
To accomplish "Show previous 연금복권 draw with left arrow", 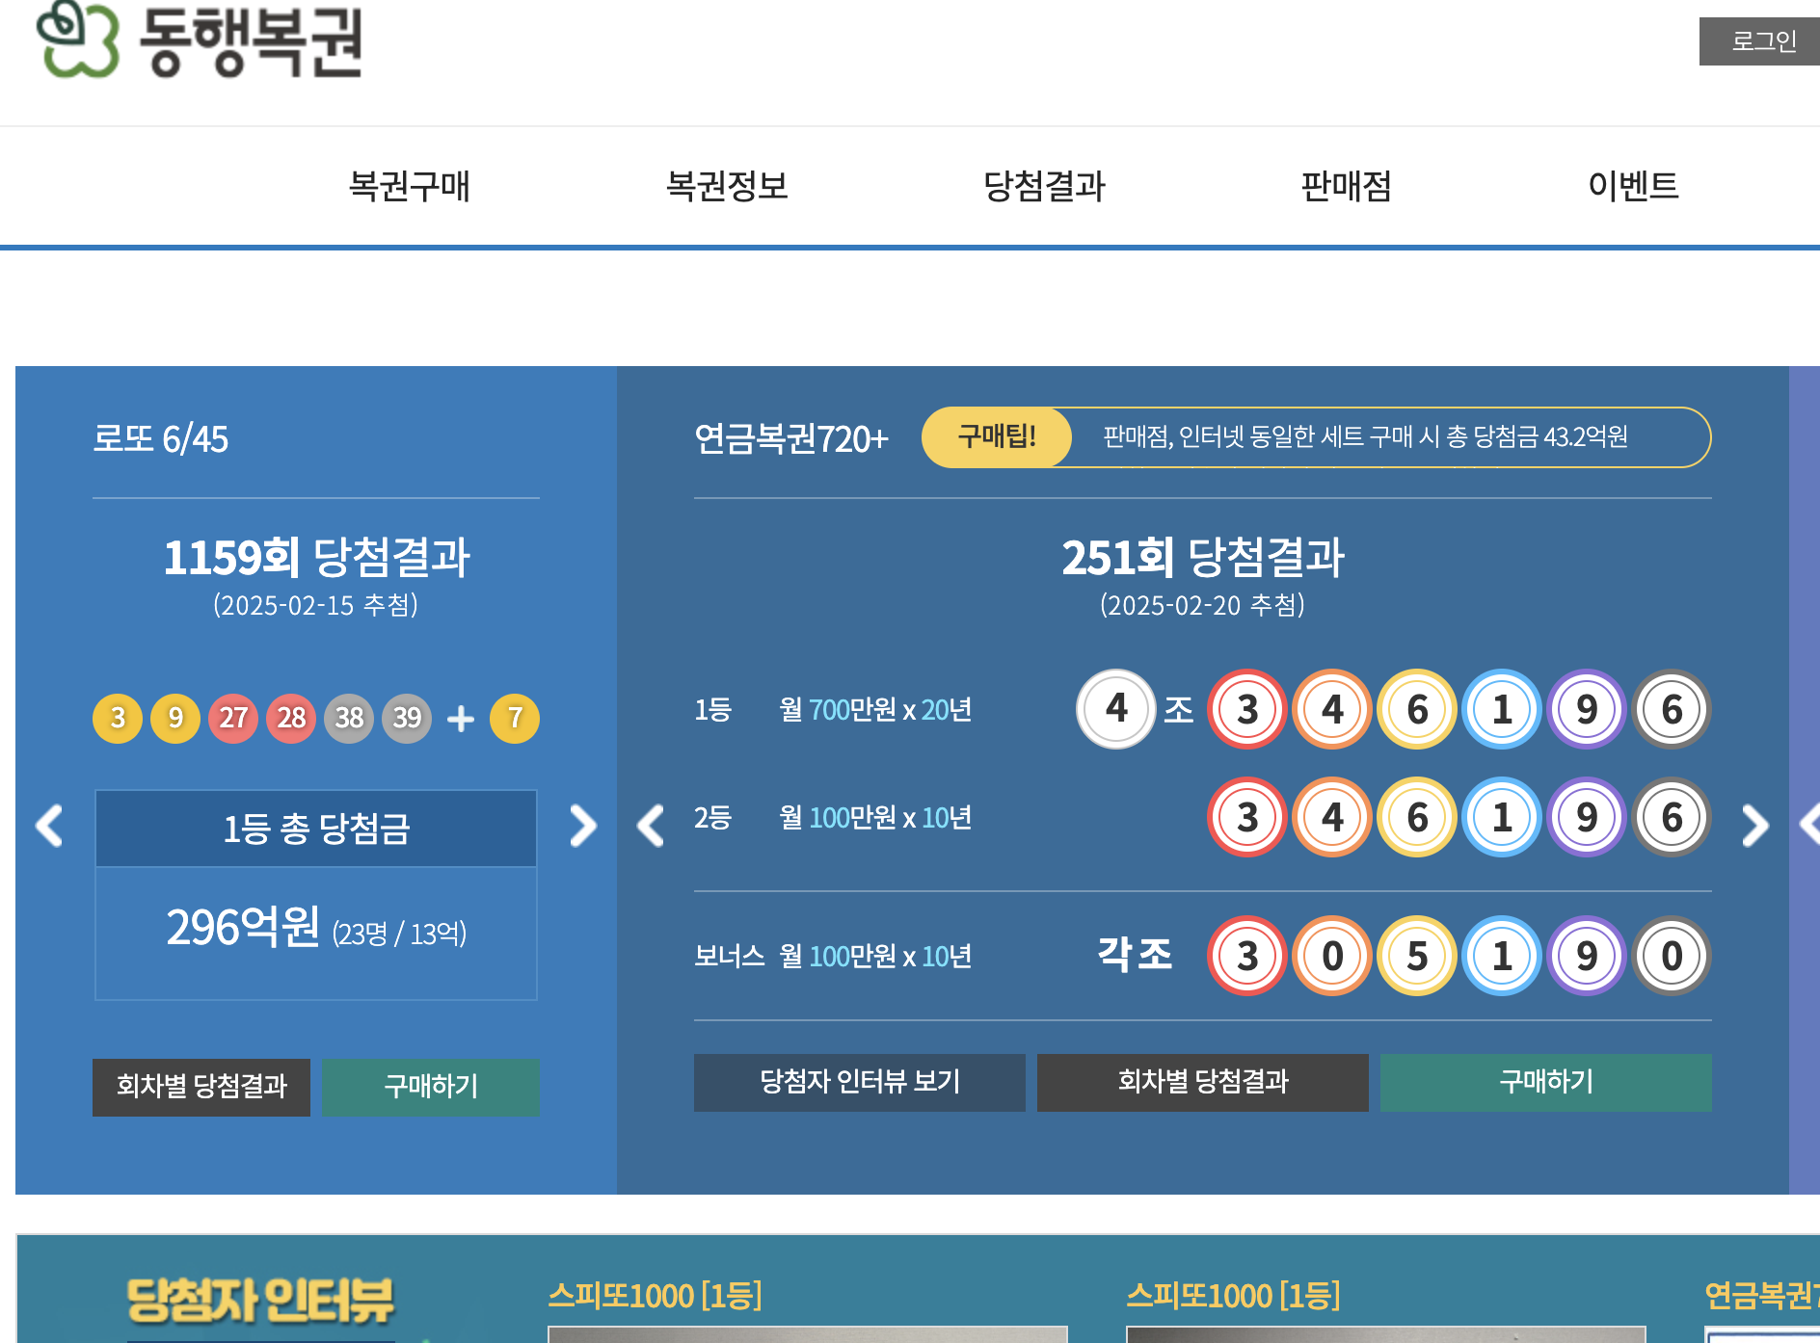I will pyautogui.click(x=651, y=826).
